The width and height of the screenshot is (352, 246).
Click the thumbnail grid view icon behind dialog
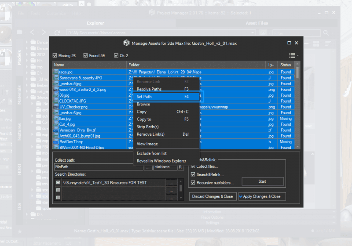(x=316, y=43)
